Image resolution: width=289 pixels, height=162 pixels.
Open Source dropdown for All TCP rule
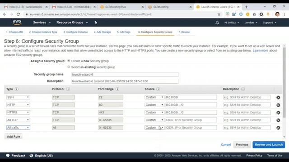click(x=154, y=120)
